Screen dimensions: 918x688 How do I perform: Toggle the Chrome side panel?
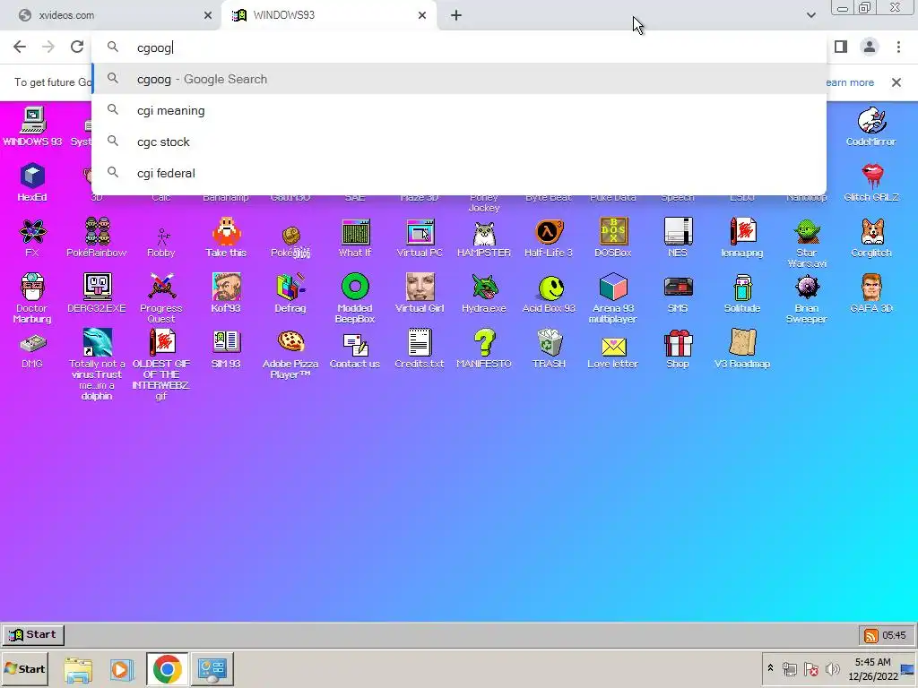point(841,47)
